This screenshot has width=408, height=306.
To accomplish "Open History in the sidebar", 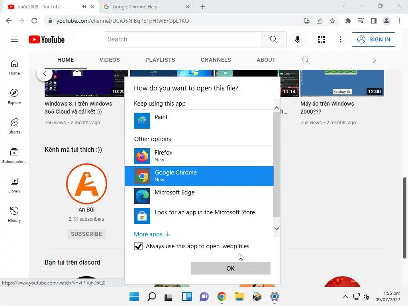I will [14, 215].
